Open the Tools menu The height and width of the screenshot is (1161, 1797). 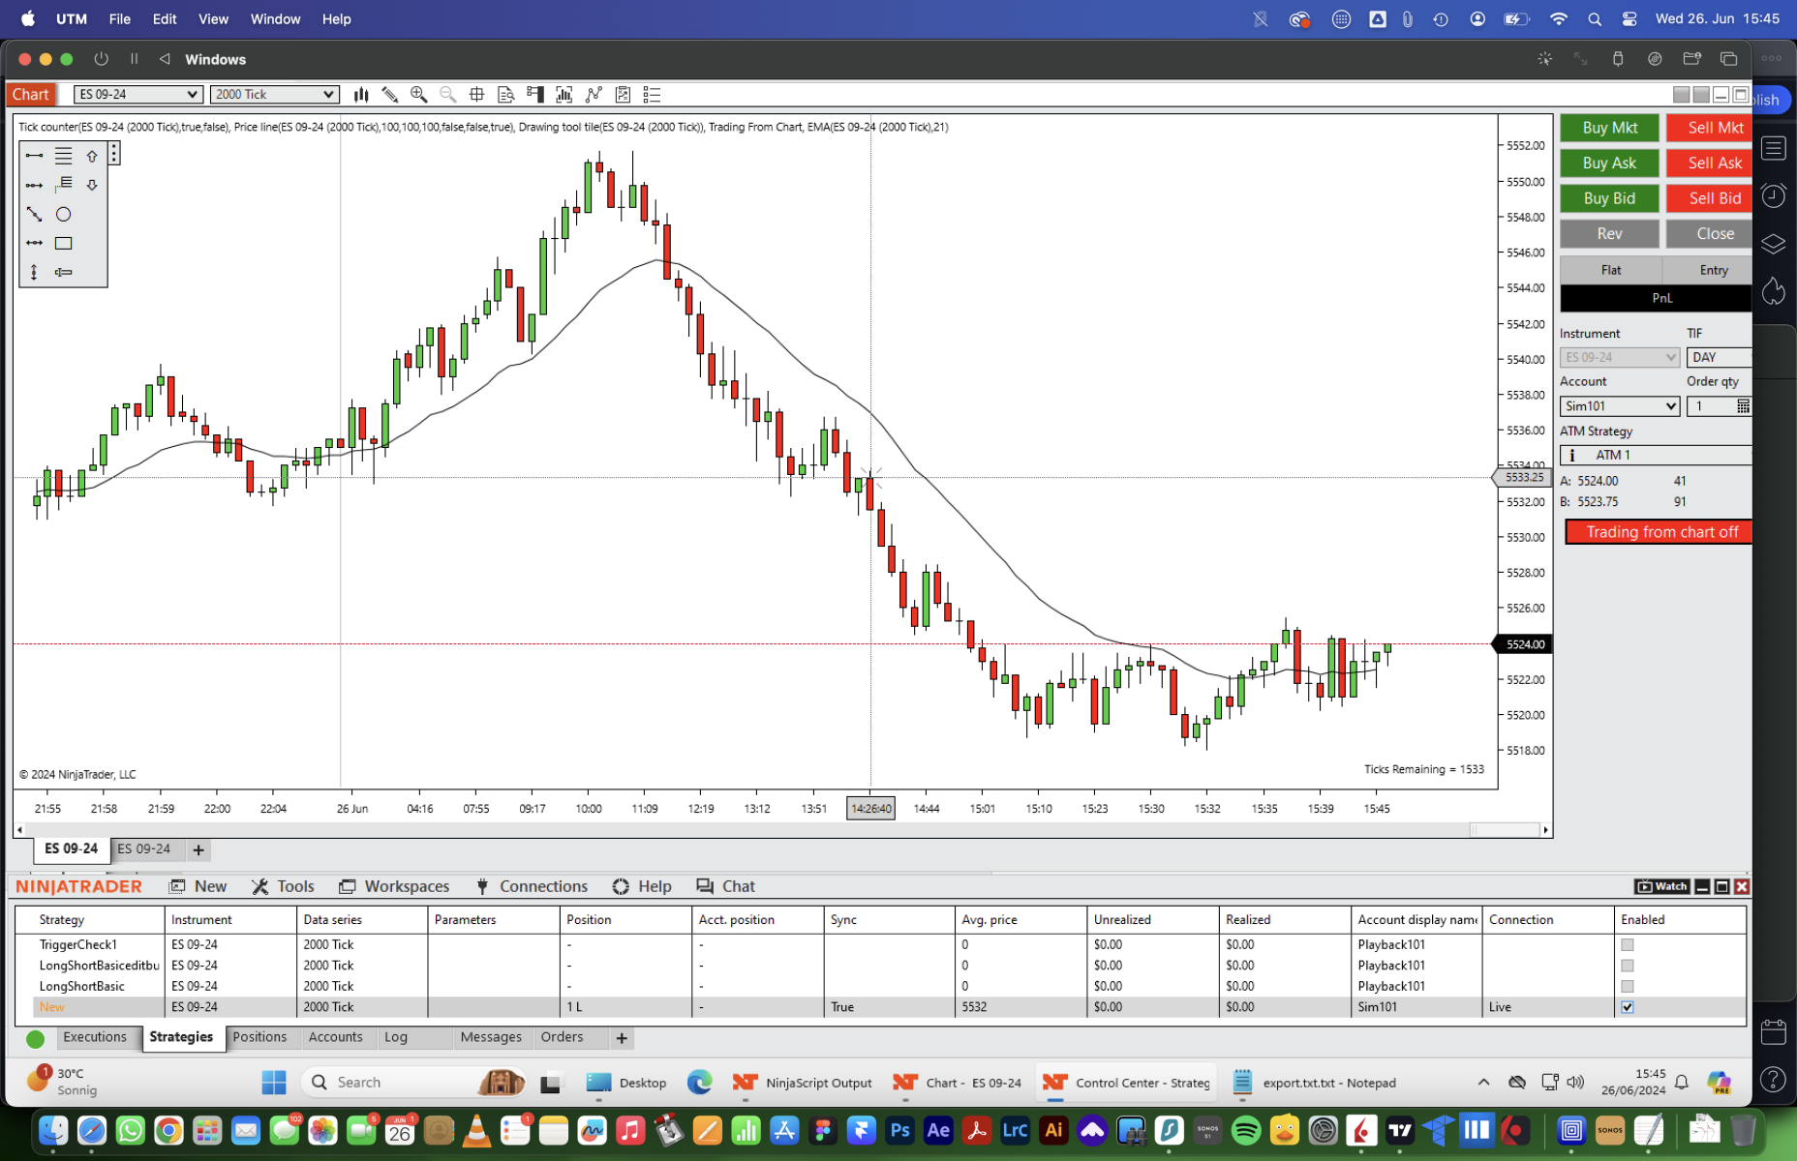[283, 886]
